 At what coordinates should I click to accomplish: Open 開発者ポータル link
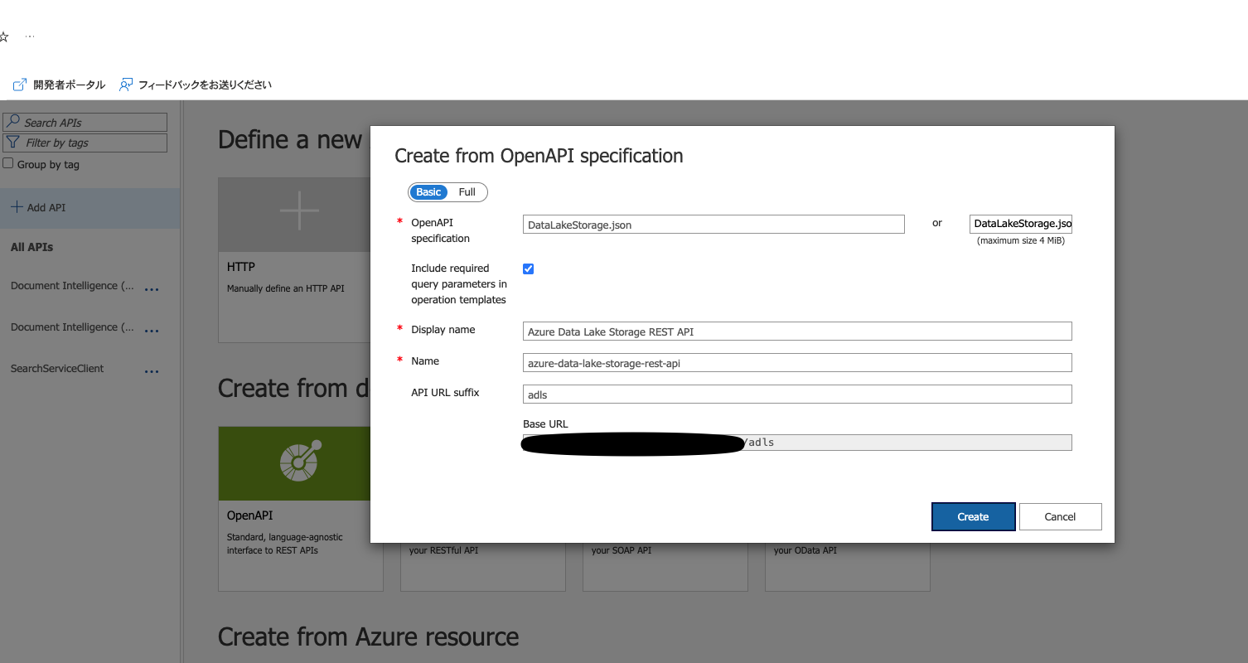pyautogui.click(x=69, y=85)
